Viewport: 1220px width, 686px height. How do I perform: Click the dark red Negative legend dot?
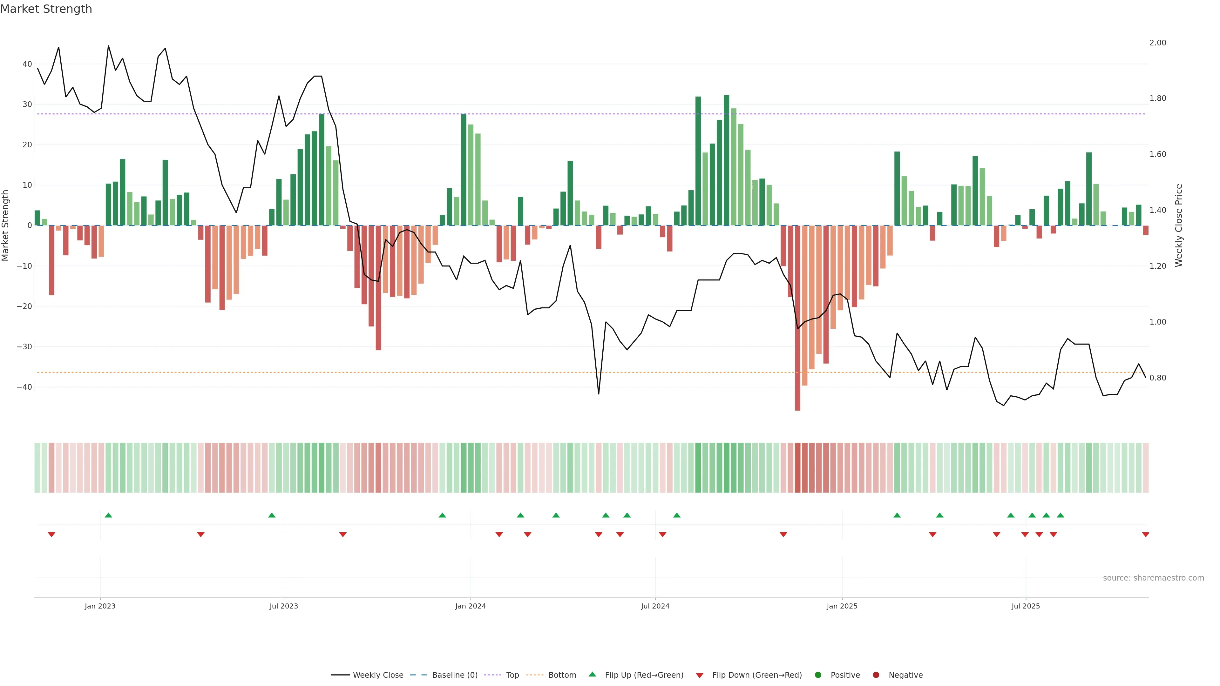point(876,675)
